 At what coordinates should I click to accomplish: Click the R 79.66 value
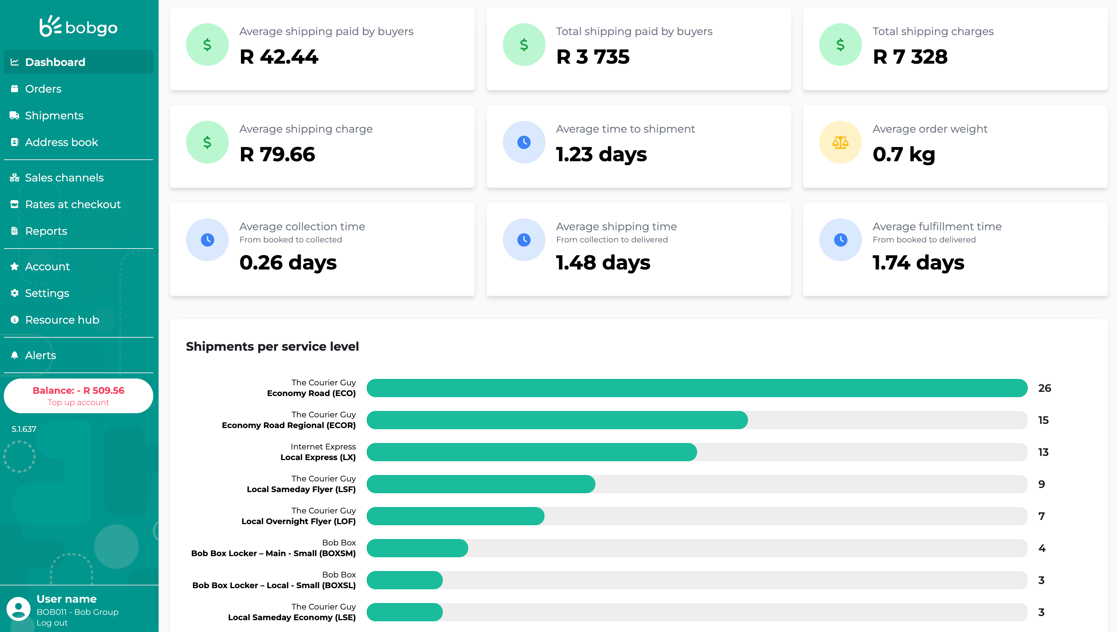click(277, 154)
